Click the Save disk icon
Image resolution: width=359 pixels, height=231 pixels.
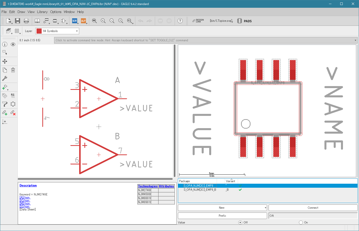[17, 21]
